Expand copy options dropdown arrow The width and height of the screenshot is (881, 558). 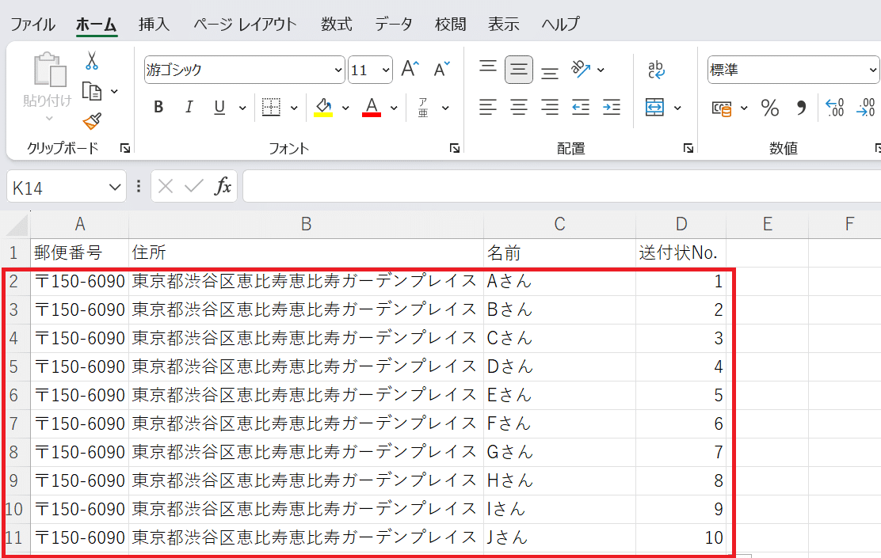tap(115, 91)
